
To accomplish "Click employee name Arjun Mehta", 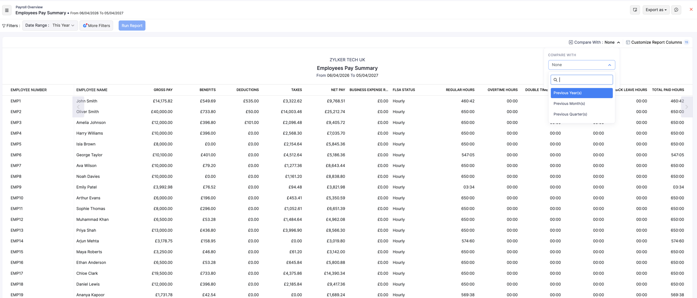I will 87,241.
